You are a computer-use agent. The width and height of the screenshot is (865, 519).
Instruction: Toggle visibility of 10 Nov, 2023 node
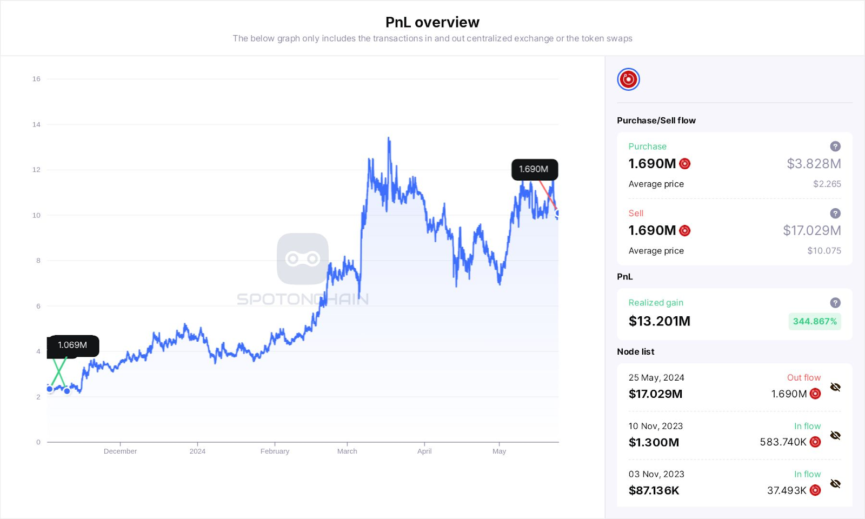(x=835, y=435)
